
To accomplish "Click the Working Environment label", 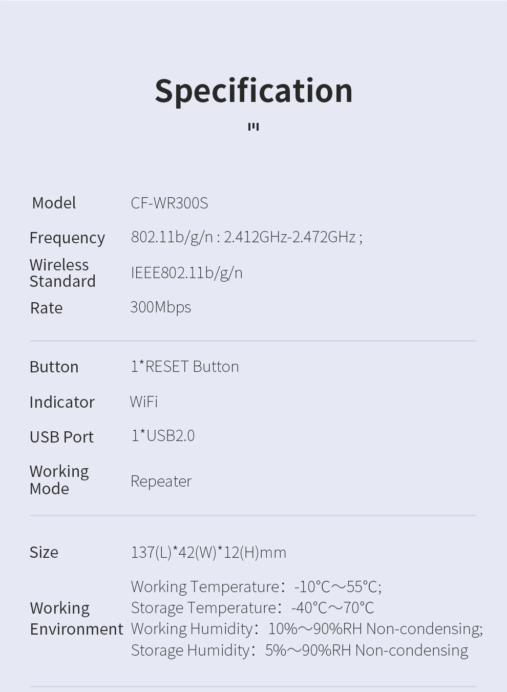I will pyautogui.click(x=76, y=618).
